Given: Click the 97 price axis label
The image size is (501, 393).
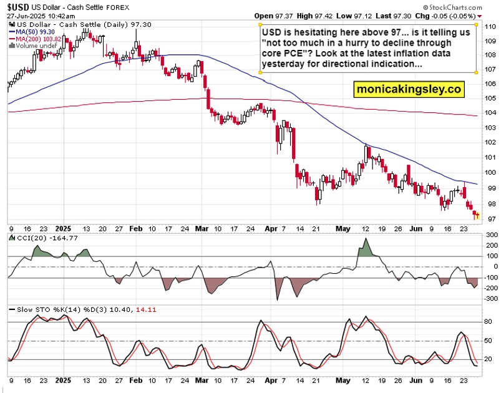Looking at the screenshot, I should coord(492,219).
